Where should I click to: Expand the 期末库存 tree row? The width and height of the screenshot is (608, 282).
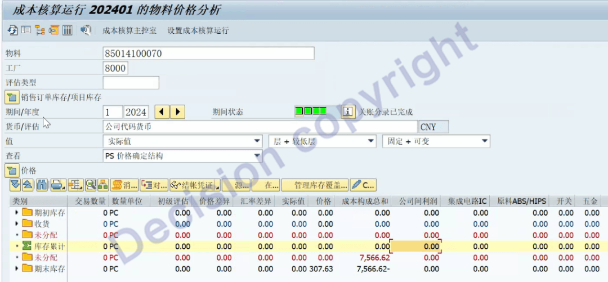tap(17, 268)
